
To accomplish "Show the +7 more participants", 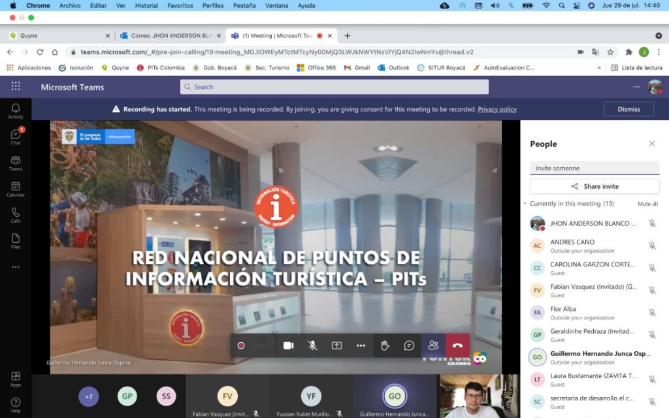I will tap(89, 396).
